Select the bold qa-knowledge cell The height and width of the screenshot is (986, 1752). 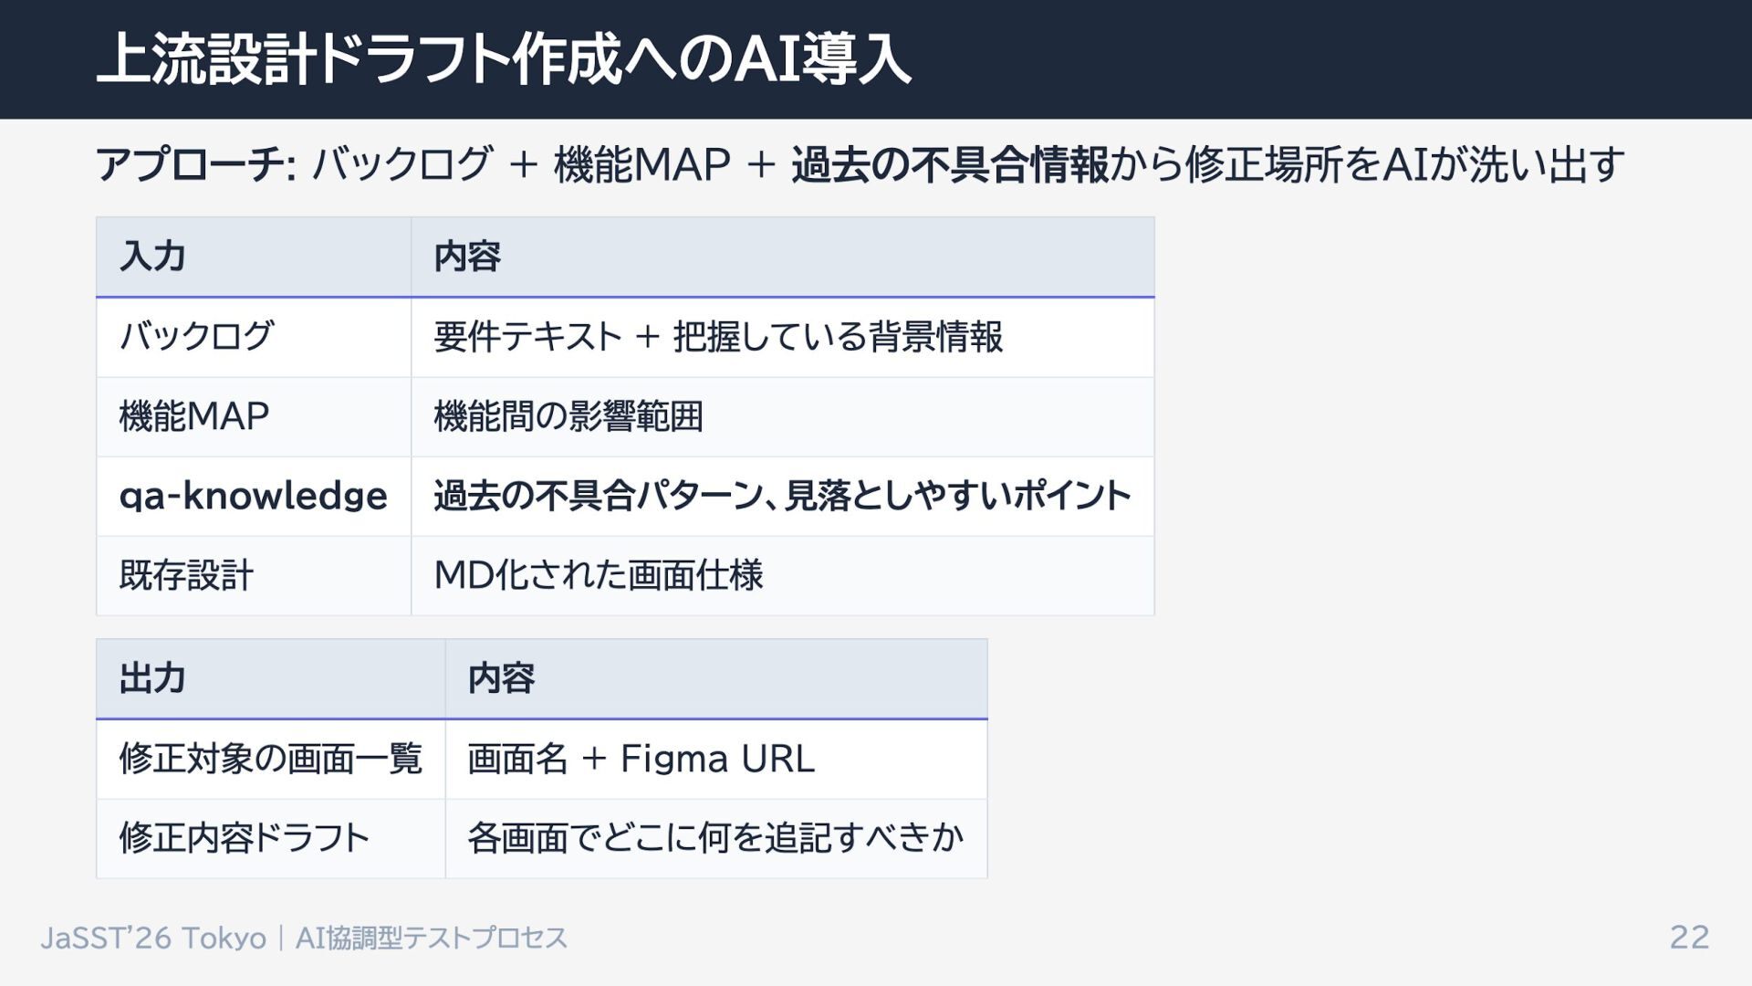(253, 496)
